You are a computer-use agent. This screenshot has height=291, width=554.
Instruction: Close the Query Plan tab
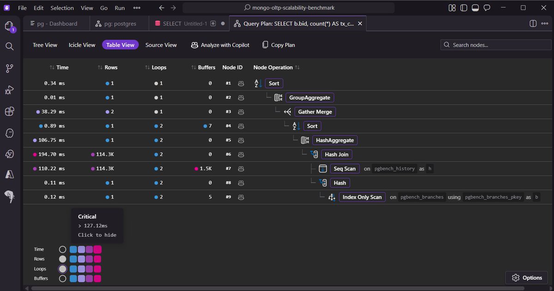click(x=360, y=24)
